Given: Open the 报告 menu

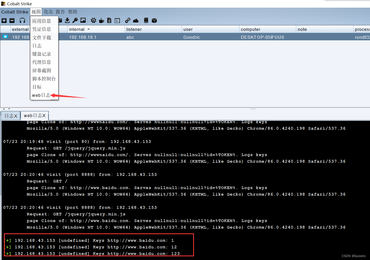Looking at the screenshot, I should pos(60,12).
